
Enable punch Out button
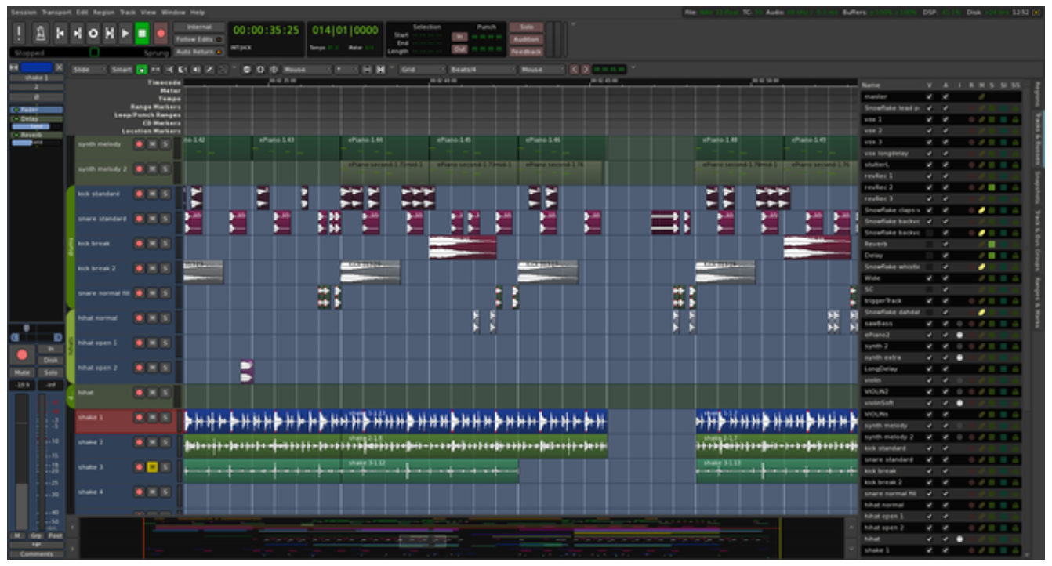click(460, 49)
